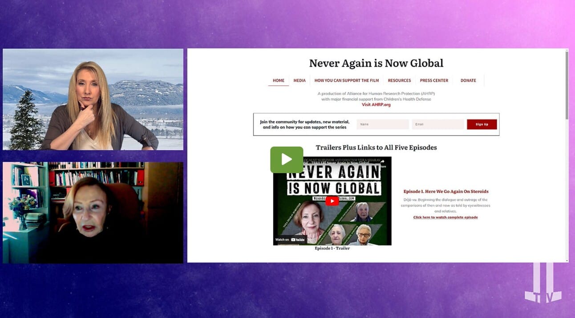Click 'Trailers Plus Links to All Five Episodes' heading

[376, 147]
